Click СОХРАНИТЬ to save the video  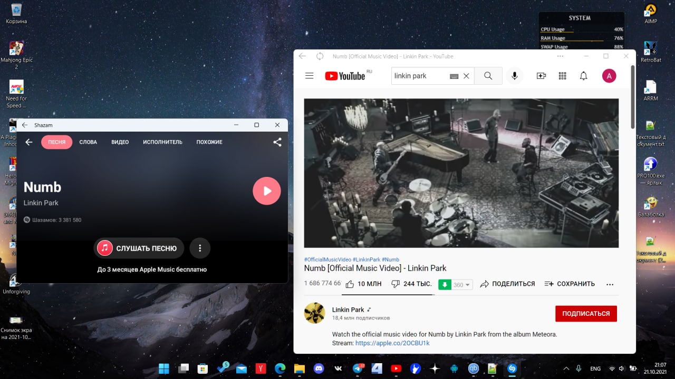click(x=570, y=284)
